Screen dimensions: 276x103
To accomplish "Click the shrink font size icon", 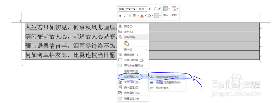I will (155, 9).
